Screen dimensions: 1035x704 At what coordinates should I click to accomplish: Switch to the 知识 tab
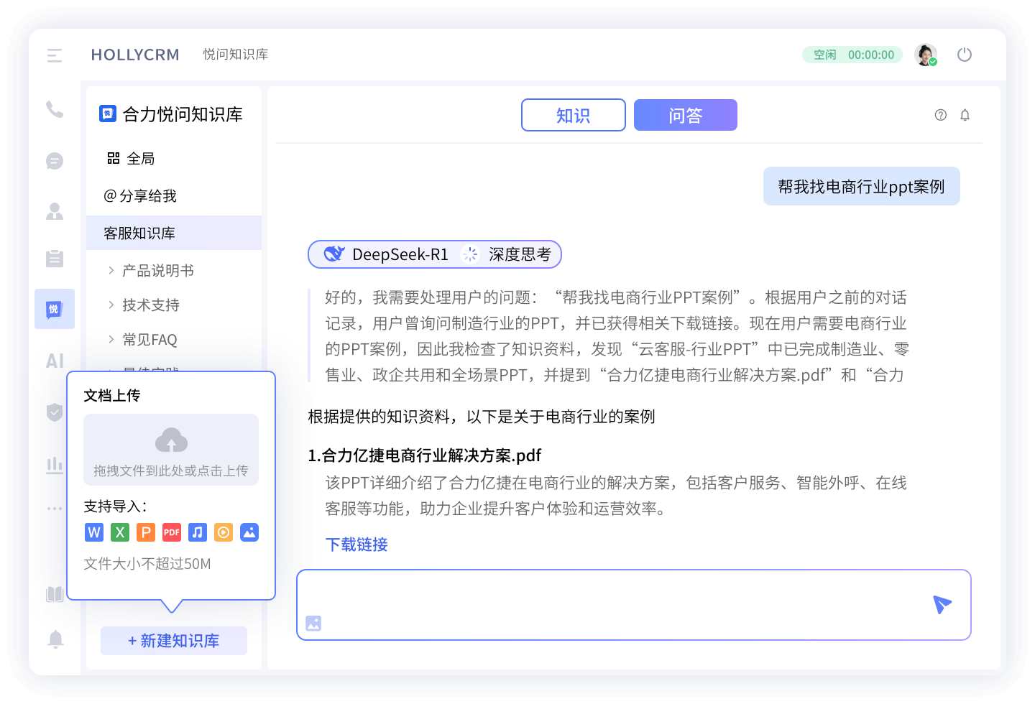[x=573, y=115]
